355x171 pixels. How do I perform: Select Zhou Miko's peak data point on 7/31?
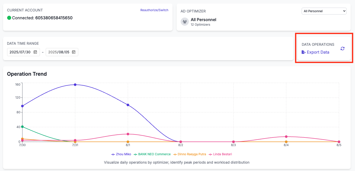tap(75, 85)
